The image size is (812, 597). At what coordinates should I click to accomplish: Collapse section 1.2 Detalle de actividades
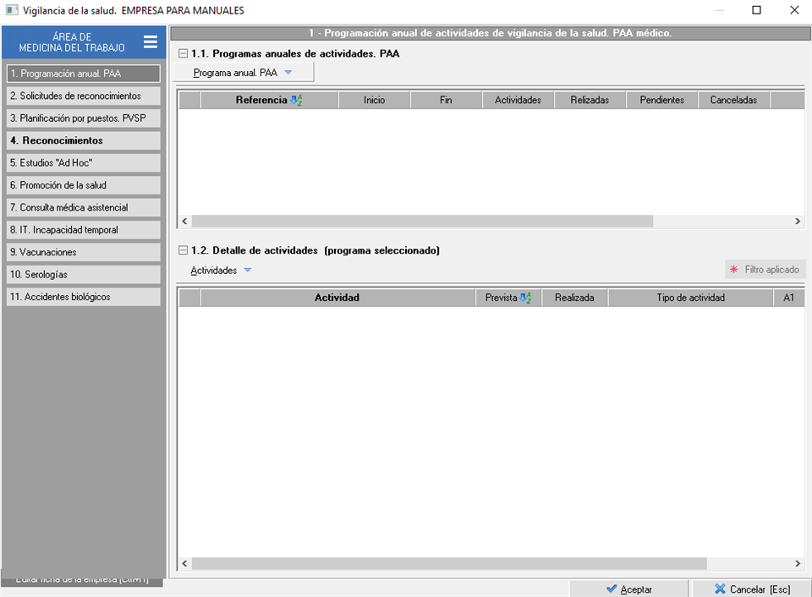(x=183, y=250)
